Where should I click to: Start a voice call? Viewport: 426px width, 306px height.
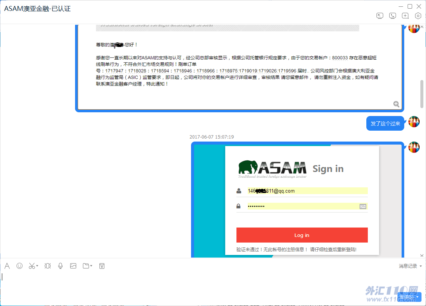pos(393,16)
